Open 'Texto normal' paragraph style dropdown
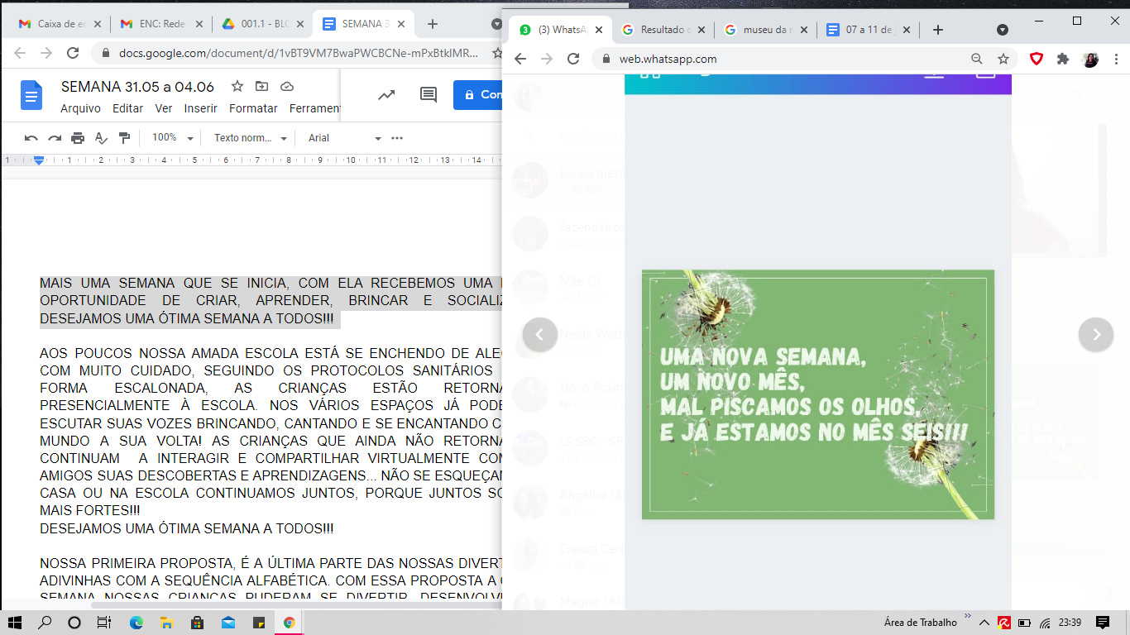 [251, 138]
